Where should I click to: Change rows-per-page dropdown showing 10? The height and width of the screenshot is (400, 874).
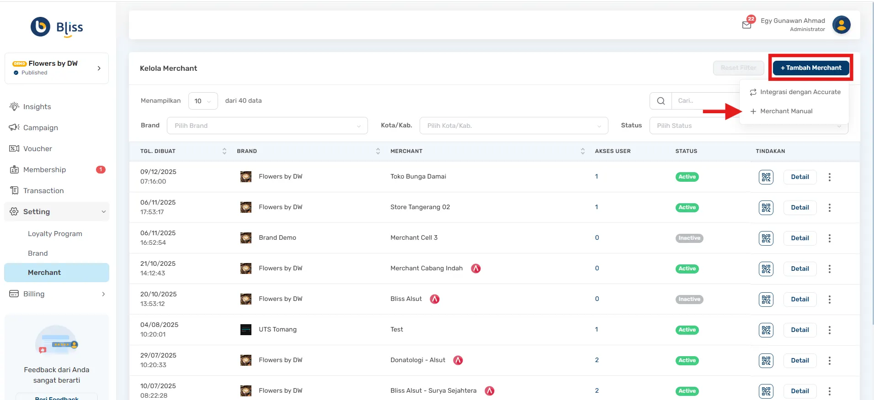tap(203, 101)
